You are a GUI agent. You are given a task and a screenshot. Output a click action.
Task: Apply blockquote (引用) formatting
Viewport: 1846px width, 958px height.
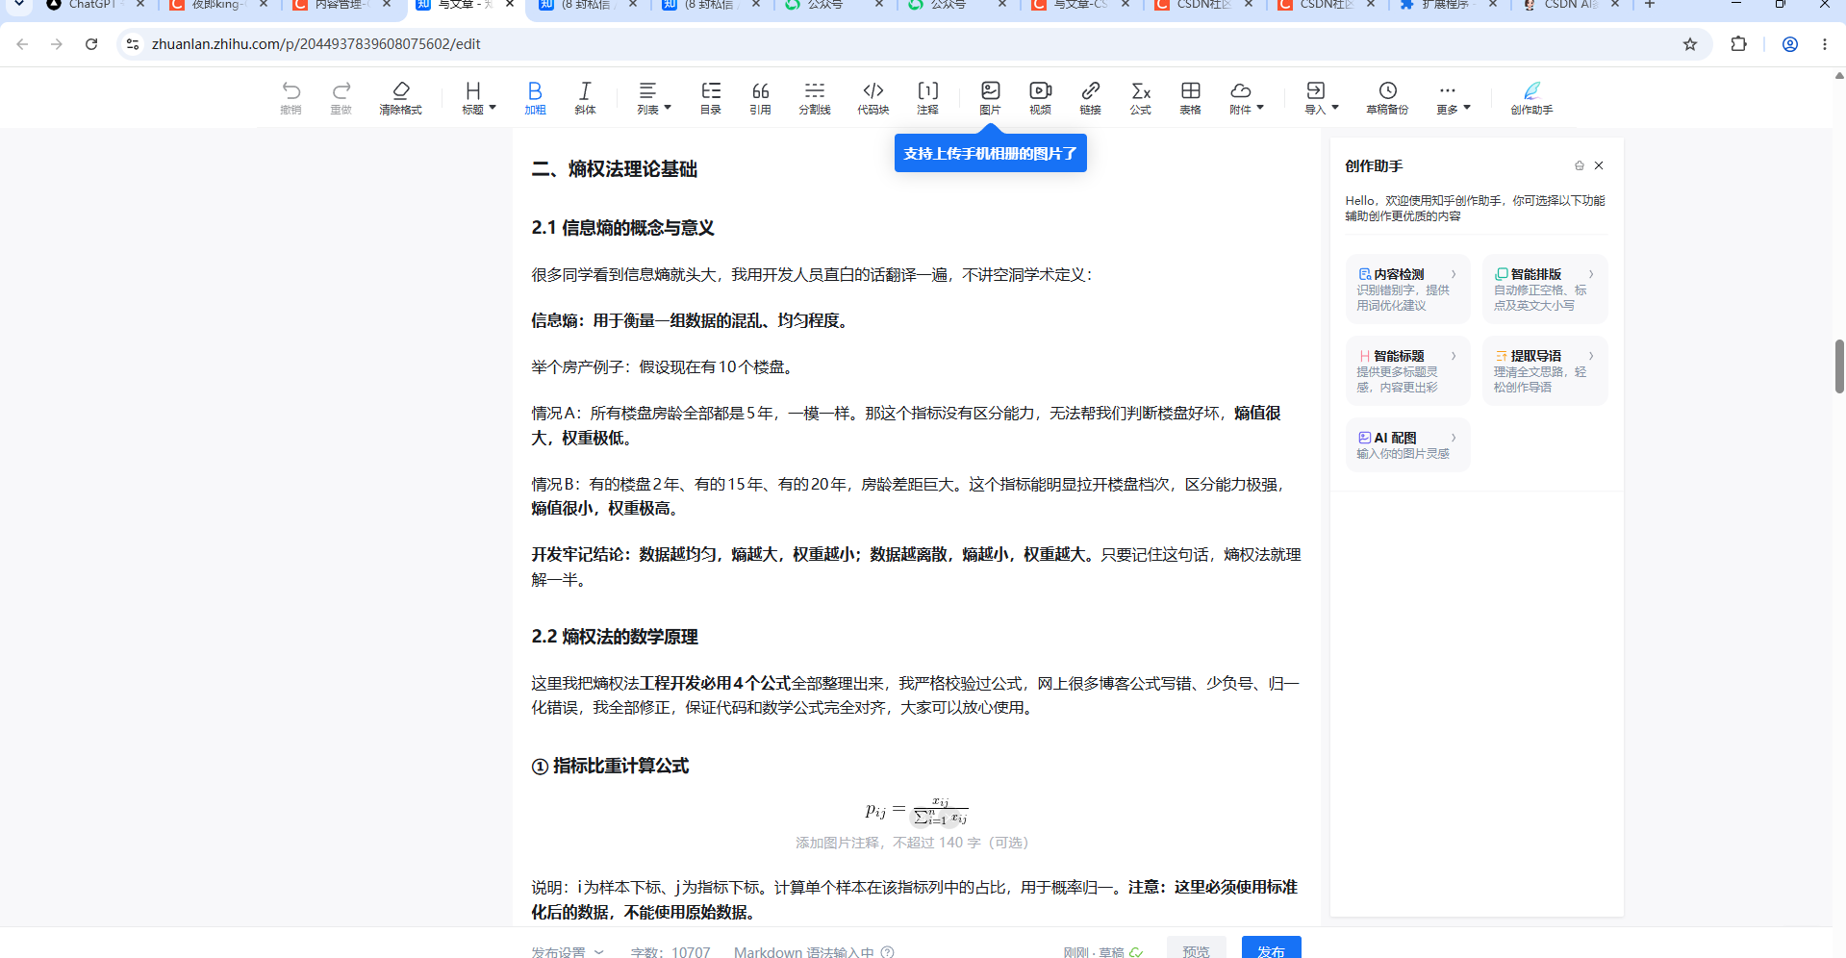pyautogui.click(x=761, y=97)
